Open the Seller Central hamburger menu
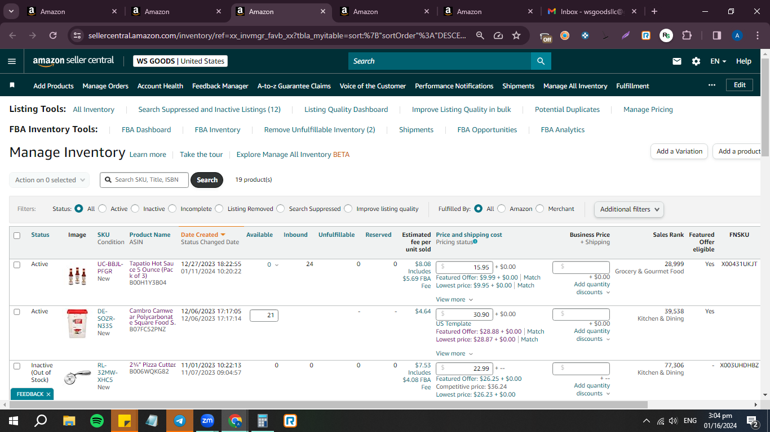The image size is (770, 432). coord(12,61)
